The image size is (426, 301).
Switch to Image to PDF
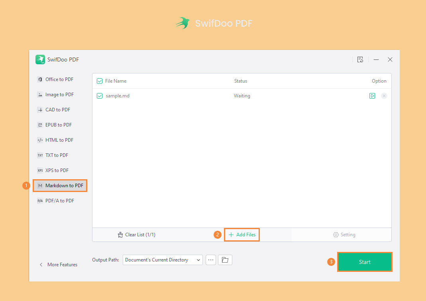point(60,95)
